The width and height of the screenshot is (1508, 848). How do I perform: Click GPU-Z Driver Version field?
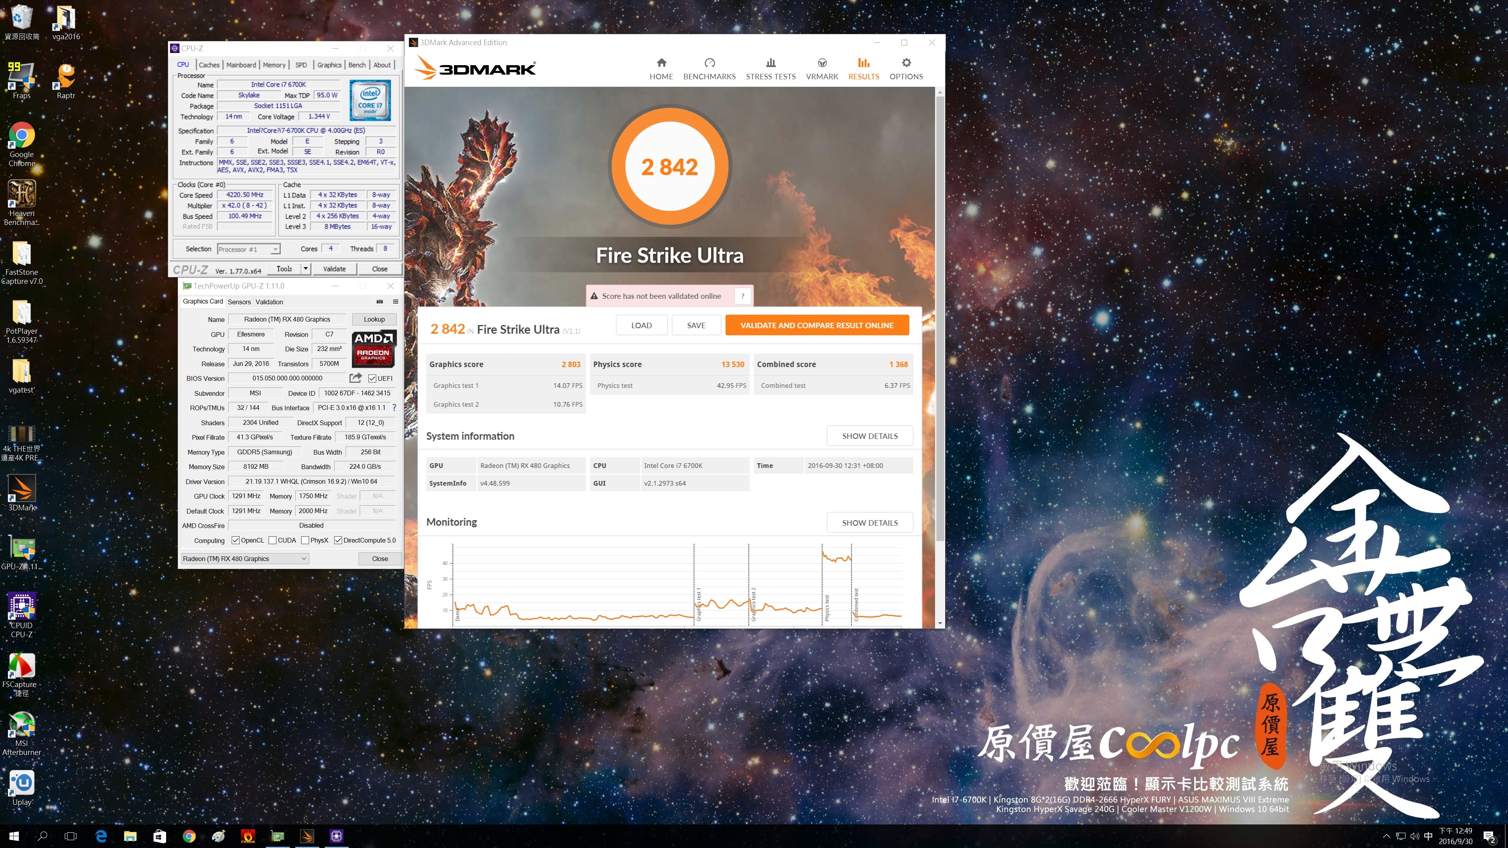(x=311, y=482)
